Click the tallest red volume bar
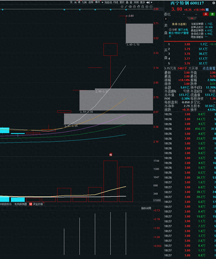This screenshot has height=259, width=216. click(x=110, y=181)
